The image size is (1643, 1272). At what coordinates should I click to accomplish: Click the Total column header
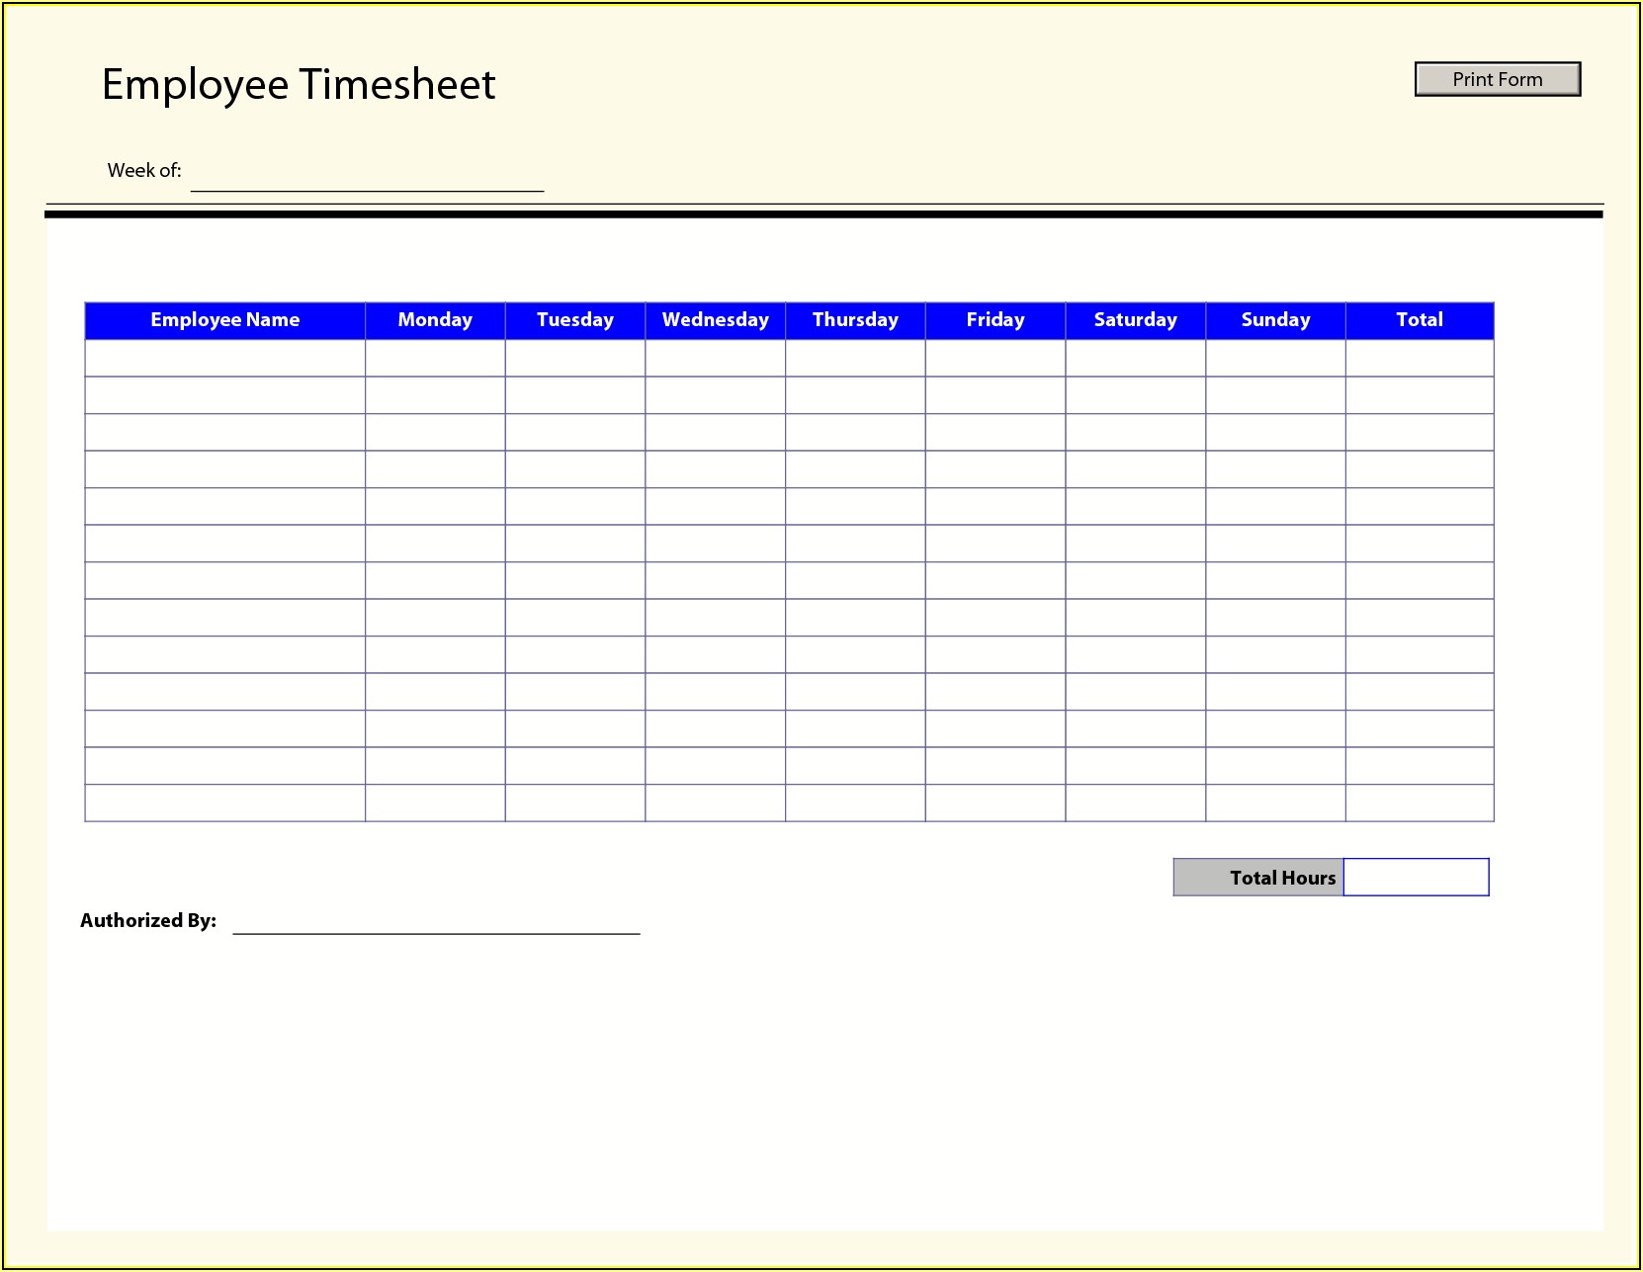point(1419,320)
